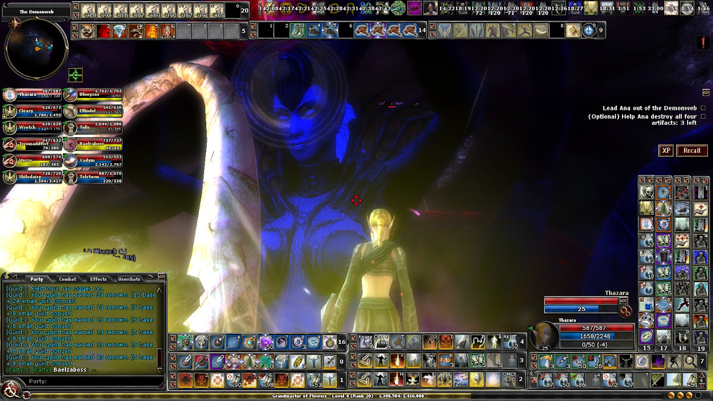Click the green sword icon on hotbar 6
Image resolution: width=713 pixels, height=401 pixels.
pyautogui.click(x=658, y=380)
